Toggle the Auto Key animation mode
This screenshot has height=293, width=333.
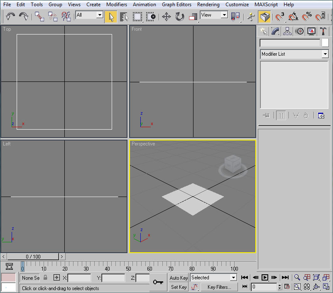(x=179, y=278)
